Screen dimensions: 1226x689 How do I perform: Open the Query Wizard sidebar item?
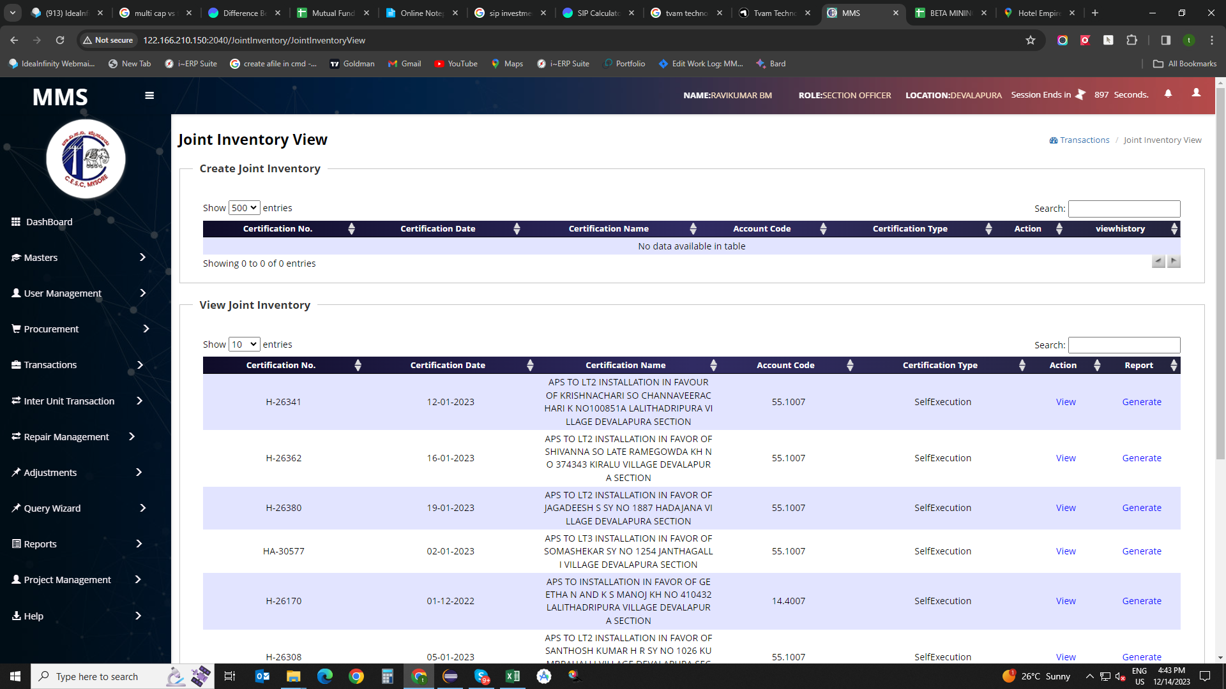click(x=79, y=508)
